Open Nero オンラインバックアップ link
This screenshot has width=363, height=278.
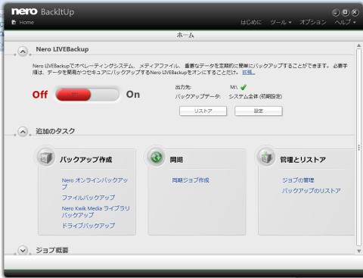95,183
